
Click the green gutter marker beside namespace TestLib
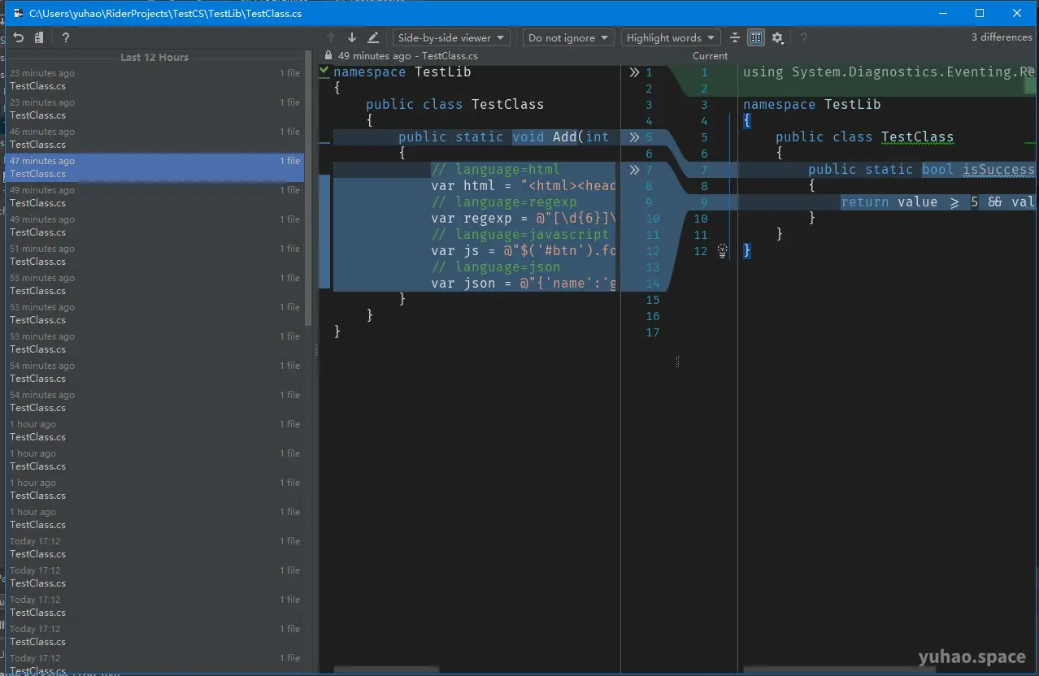324,71
